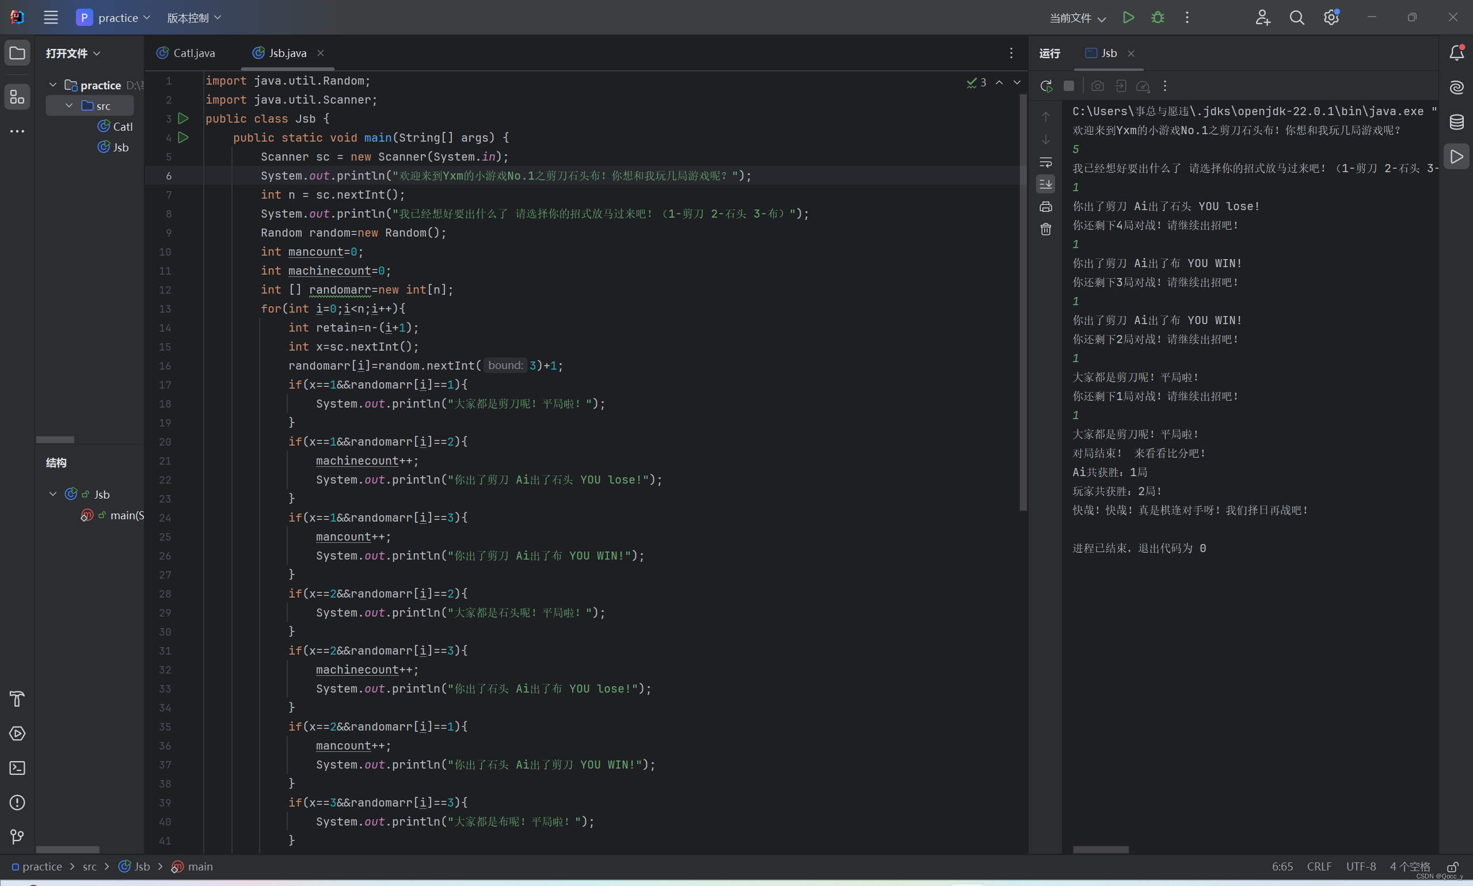This screenshot has height=886, width=1473.
Task: Go to next highlighted problem arrow
Action: (1017, 82)
